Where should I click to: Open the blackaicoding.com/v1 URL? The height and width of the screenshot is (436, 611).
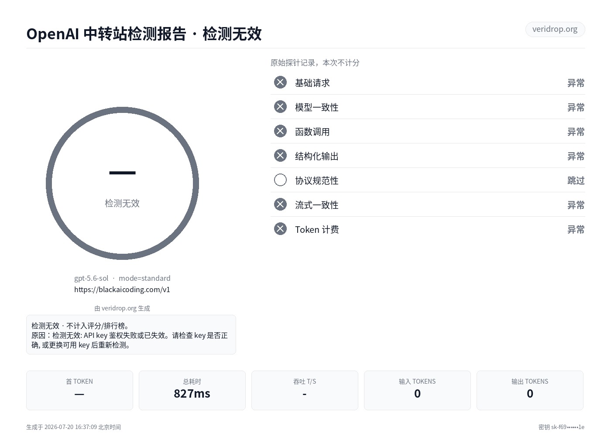pos(122,290)
